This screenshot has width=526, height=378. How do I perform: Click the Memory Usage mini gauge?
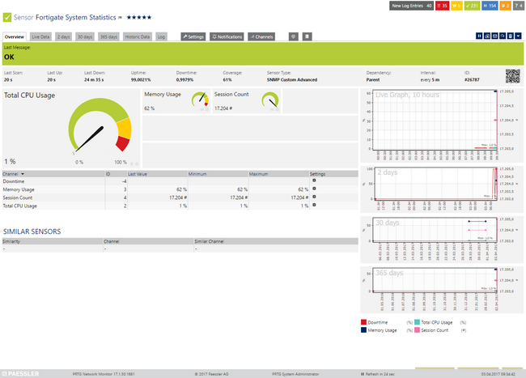[x=200, y=100]
